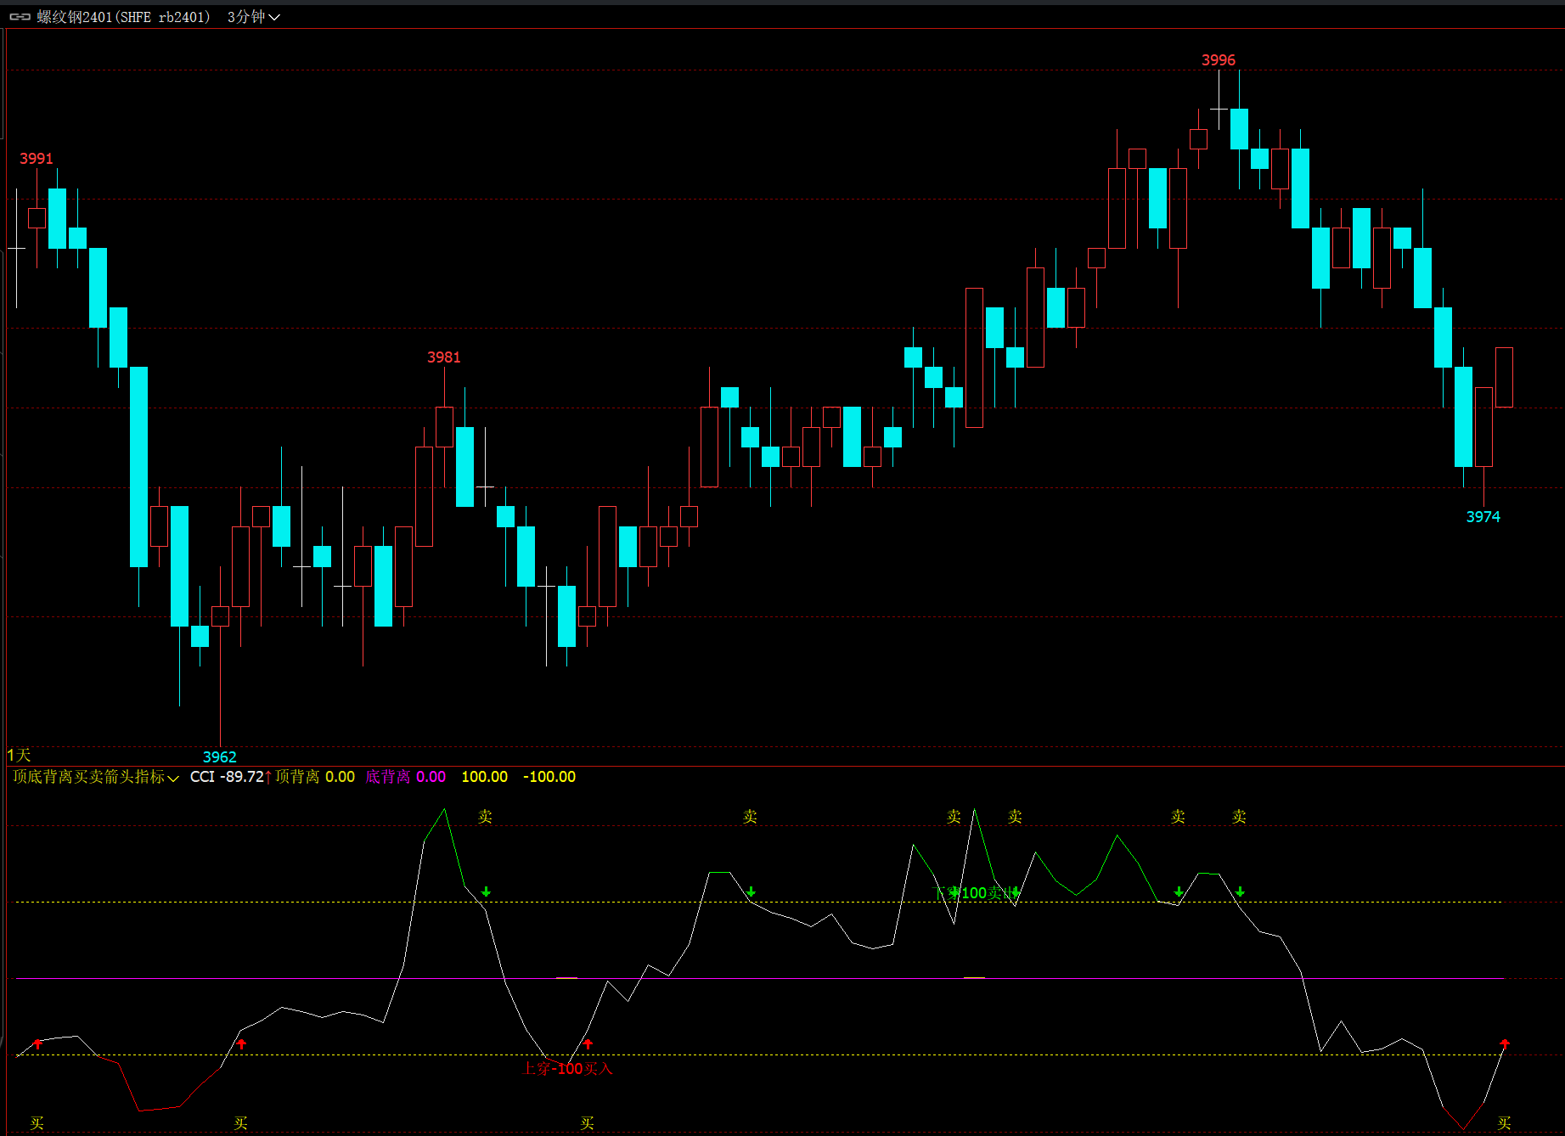Click the 3962 lowest price label
The height and width of the screenshot is (1136, 1565).
point(220,757)
